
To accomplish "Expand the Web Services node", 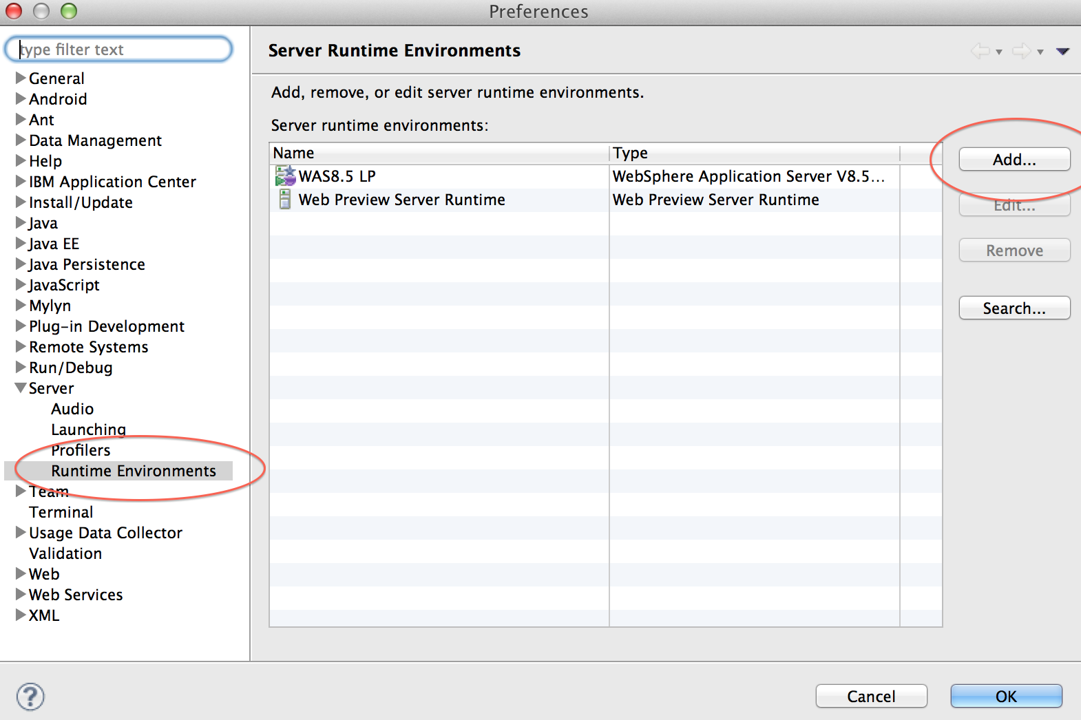I will click(21, 594).
